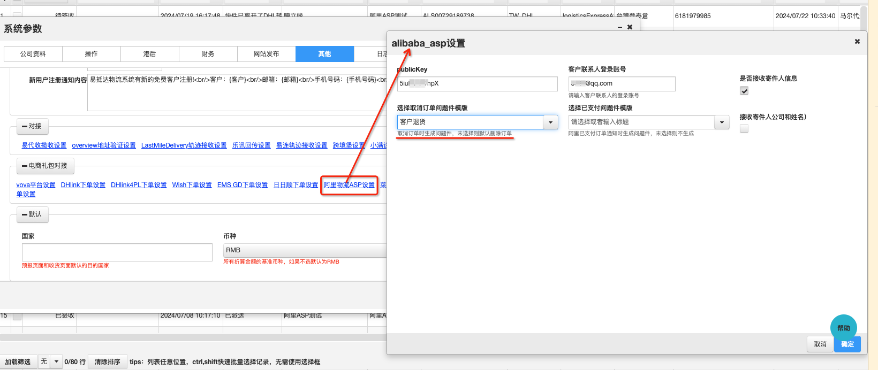Collapse the 电商礼包对接 section
The image size is (878, 370).
point(45,166)
